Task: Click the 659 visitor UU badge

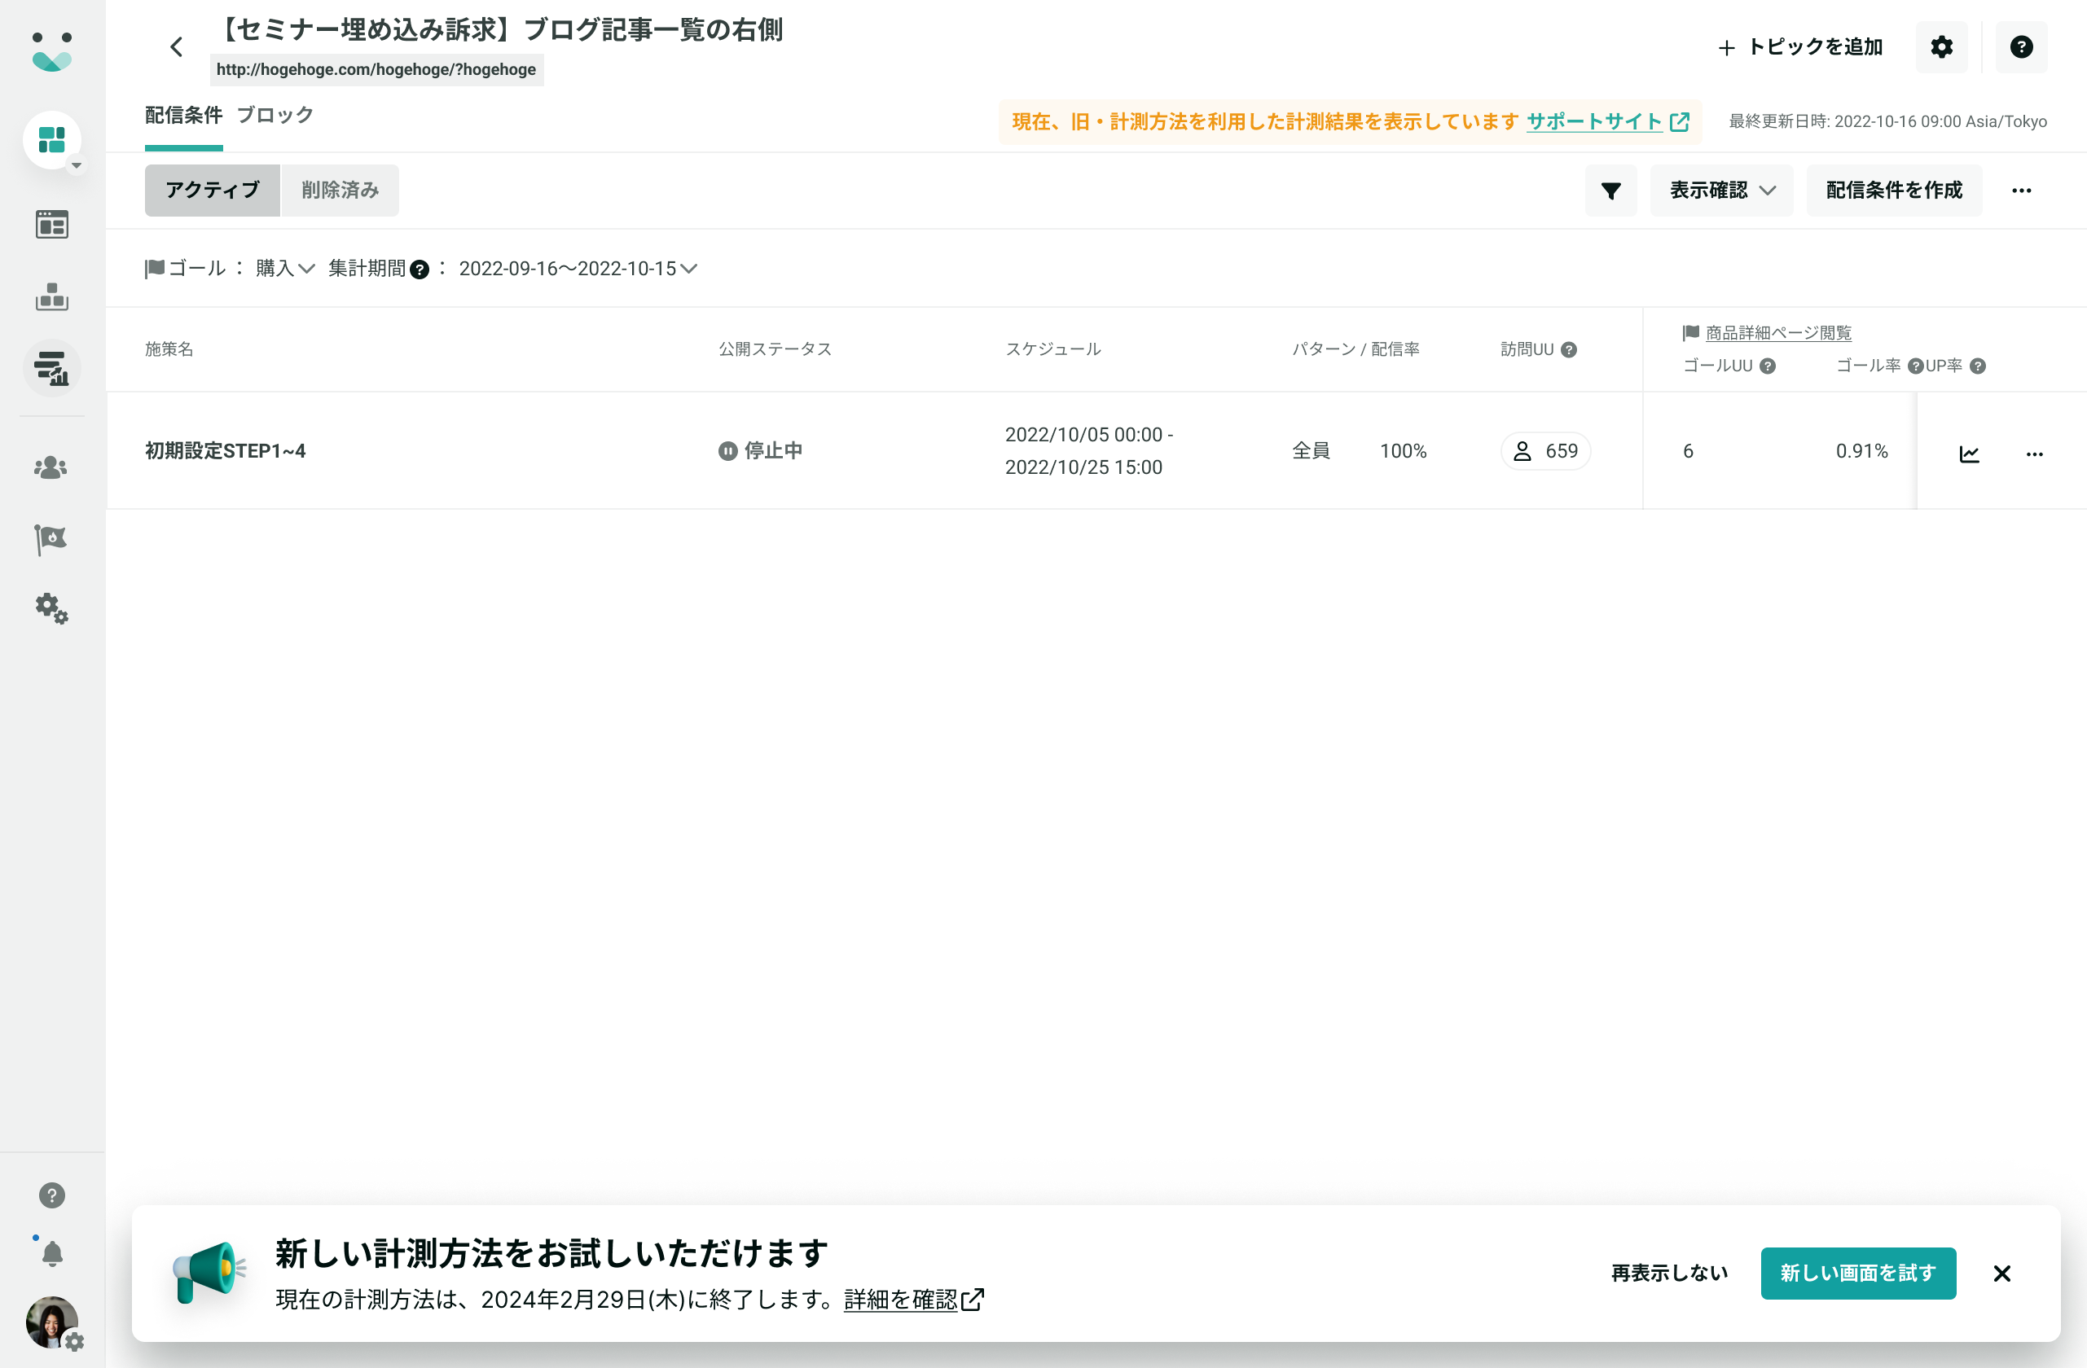Action: [1545, 450]
